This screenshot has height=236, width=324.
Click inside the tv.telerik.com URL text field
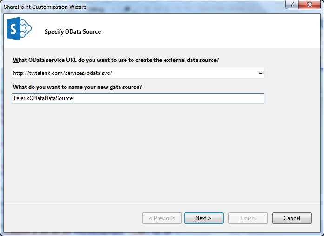click(x=134, y=73)
